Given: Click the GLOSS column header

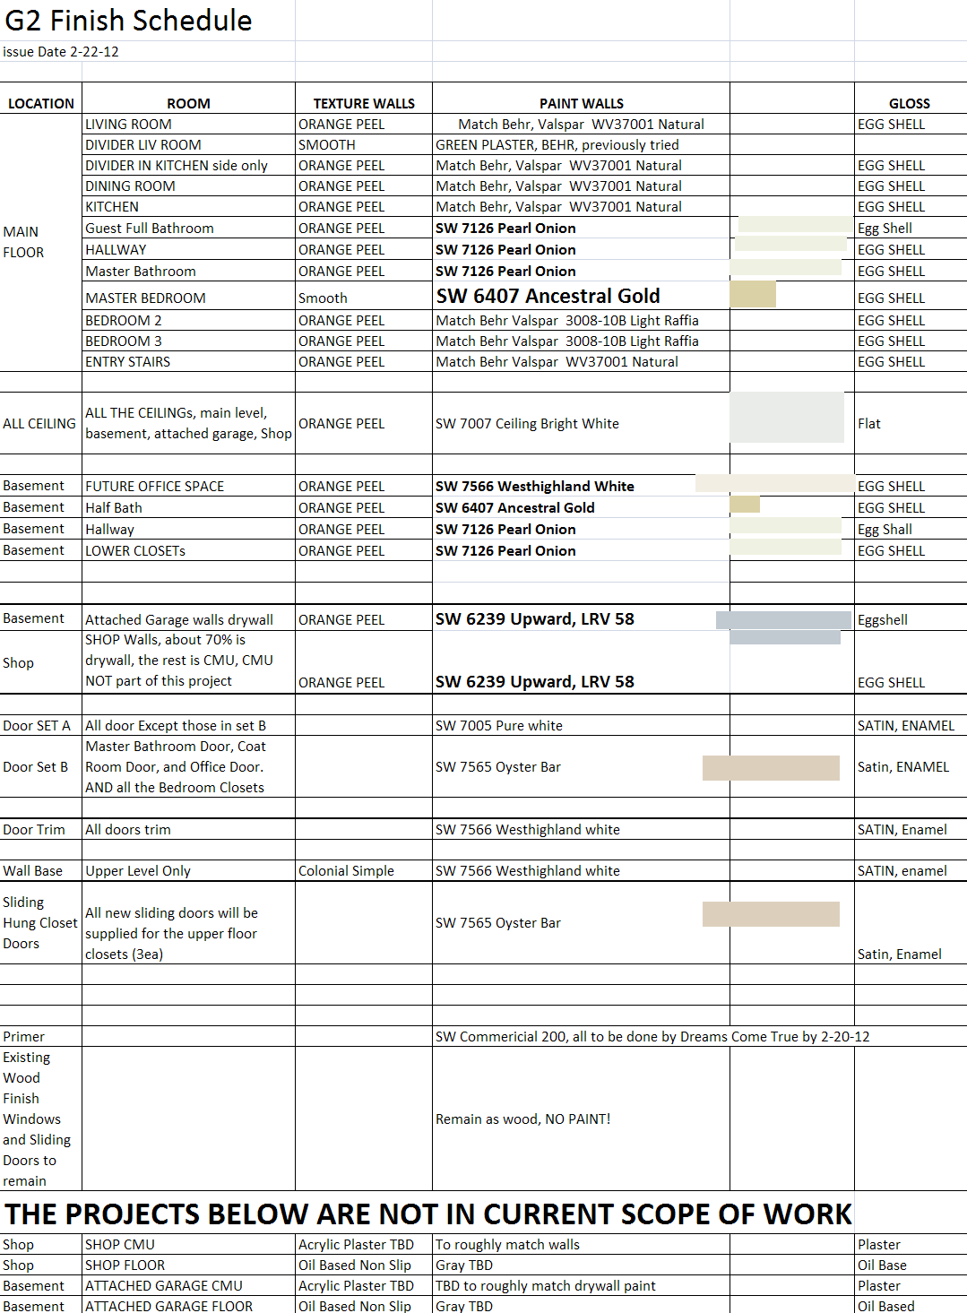Looking at the screenshot, I should (x=910, y=103).
